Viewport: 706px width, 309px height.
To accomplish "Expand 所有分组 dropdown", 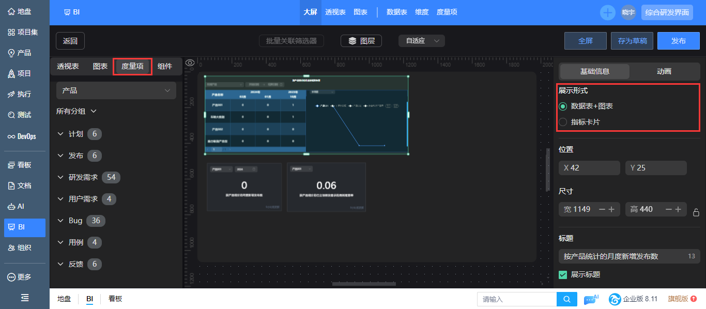I will pos(76,111).
